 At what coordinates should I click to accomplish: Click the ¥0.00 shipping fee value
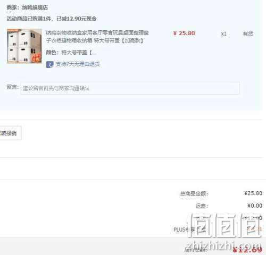click(255, 206)
